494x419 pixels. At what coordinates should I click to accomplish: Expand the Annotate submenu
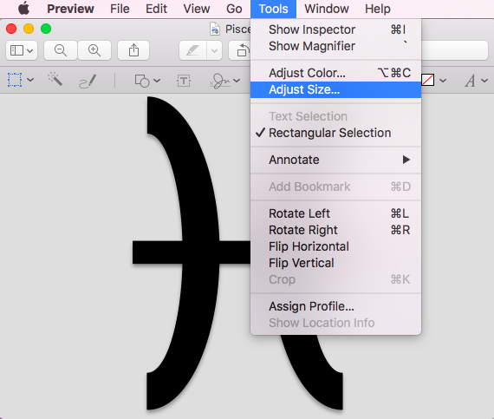335,160
